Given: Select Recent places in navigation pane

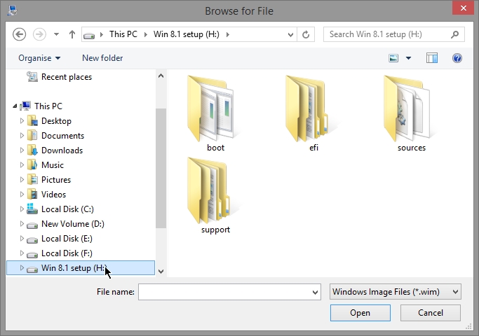Looking at the screenshot, I should coord(67,77).
